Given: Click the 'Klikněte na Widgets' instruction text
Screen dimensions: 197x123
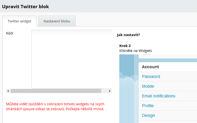Looking at the screenshot, I should pos(135,51).
